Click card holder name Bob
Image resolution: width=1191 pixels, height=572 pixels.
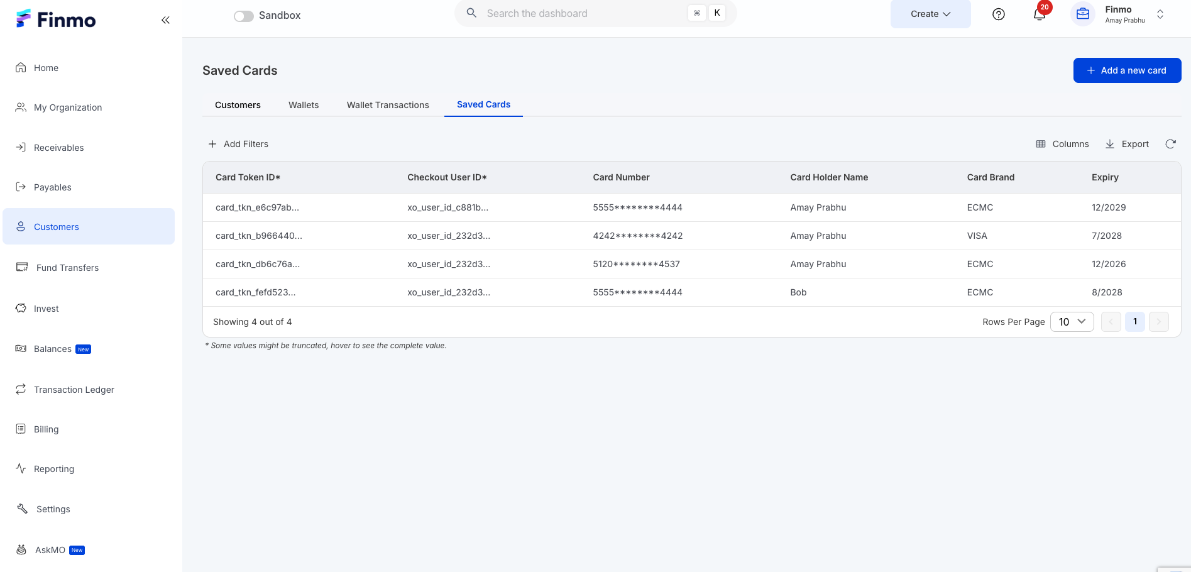(798, 292)
